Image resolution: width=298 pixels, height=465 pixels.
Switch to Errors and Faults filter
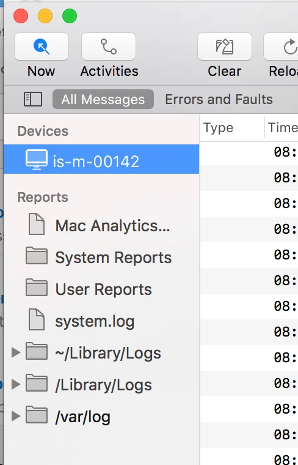click(x=219, y=99)
